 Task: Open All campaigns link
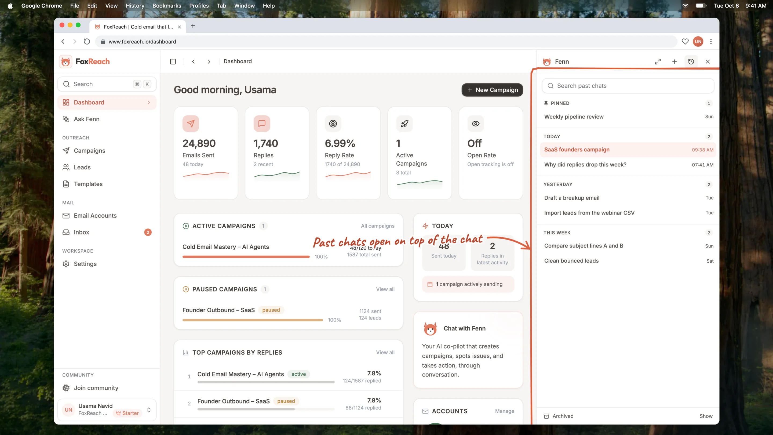coord(377,226)
